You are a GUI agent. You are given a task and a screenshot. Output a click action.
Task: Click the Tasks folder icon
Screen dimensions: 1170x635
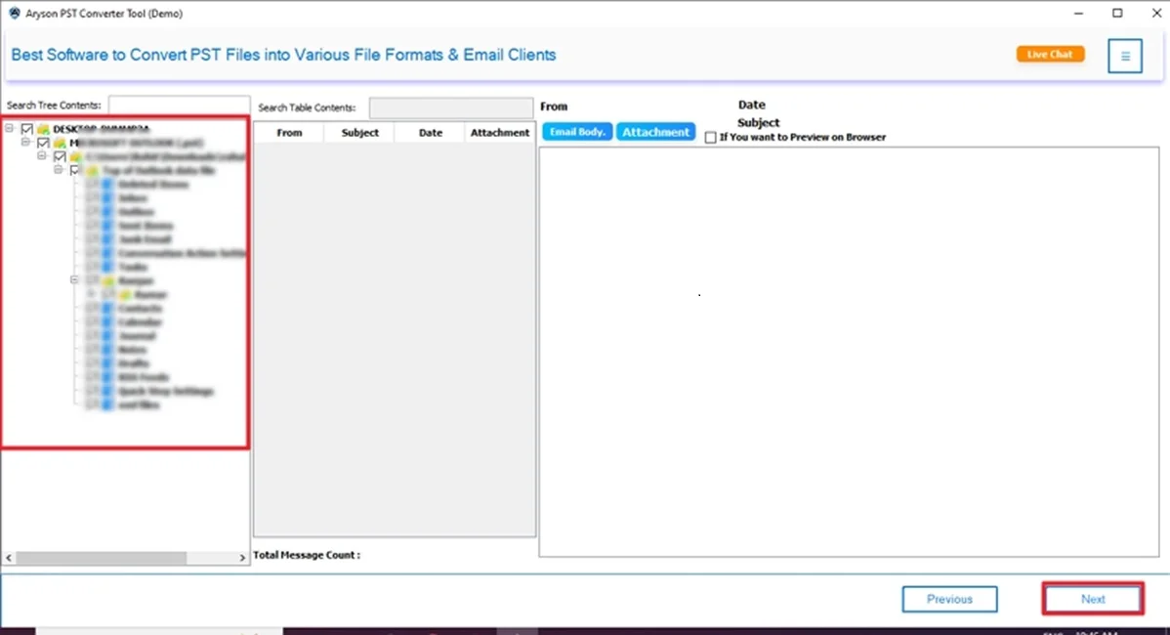(x=107, y=267)
